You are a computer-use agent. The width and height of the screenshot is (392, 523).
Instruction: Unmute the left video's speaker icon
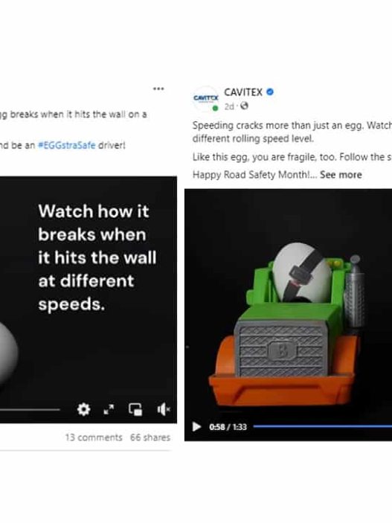pyautogui.click(x=163, y=409)
